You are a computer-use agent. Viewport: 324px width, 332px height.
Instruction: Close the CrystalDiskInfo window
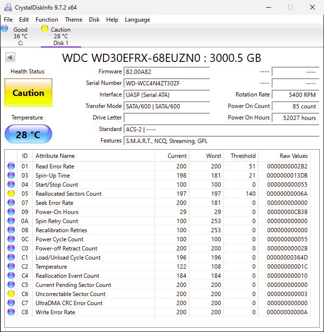pos(312,7)
